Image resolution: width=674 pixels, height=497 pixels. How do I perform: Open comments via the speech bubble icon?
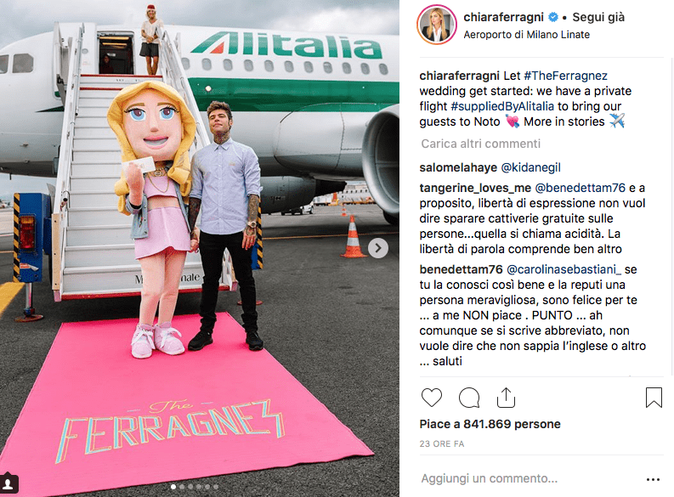tap(469, 398)
